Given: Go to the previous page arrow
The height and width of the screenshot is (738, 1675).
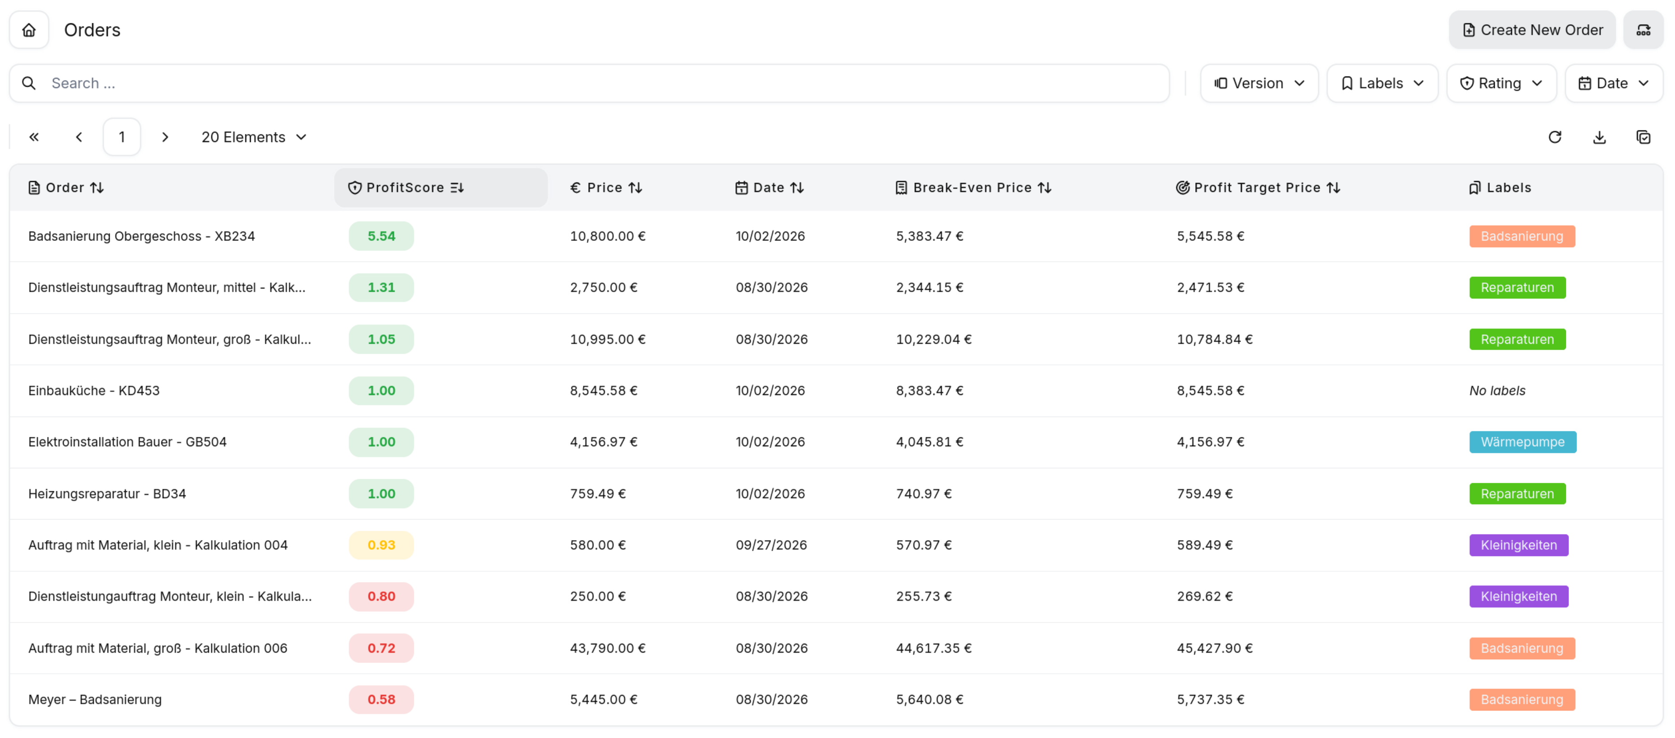Looking at the screenshot, I should (79, 137).
